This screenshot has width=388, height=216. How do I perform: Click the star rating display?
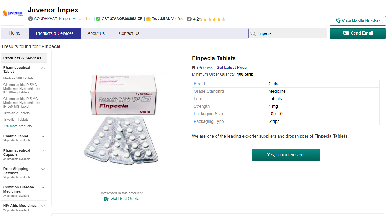(214, 19)
